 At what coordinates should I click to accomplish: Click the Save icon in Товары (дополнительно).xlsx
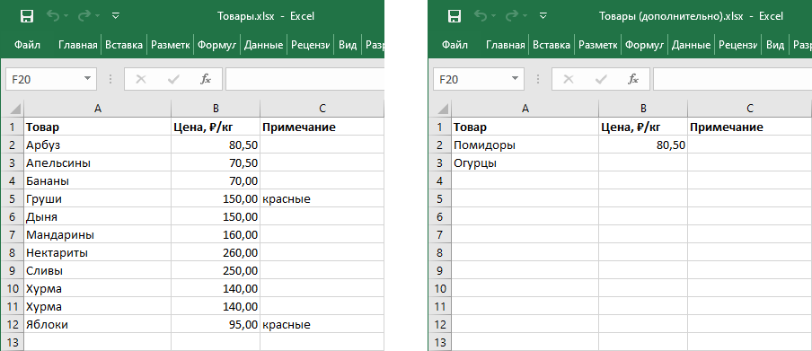(455, 16)
